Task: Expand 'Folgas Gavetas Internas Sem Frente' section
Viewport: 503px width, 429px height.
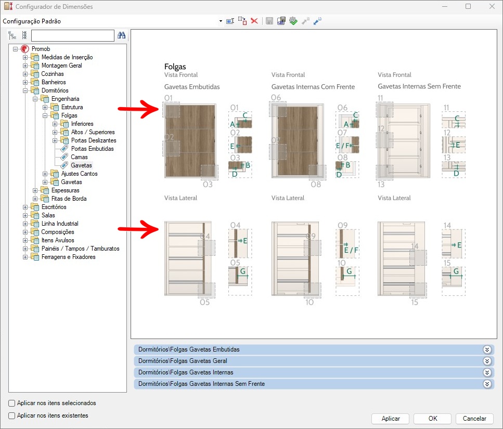Action: click(x=487, y=384)
